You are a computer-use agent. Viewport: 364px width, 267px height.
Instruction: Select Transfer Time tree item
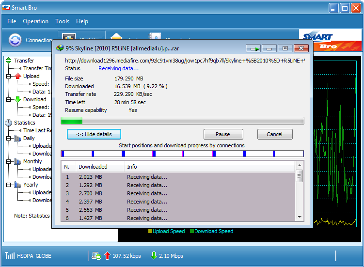pyautogui.click(x=37, y=68)
